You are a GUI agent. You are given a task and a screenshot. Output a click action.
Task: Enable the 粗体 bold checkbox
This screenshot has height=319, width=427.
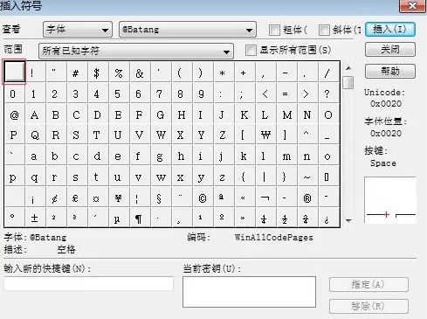[274, 30]
